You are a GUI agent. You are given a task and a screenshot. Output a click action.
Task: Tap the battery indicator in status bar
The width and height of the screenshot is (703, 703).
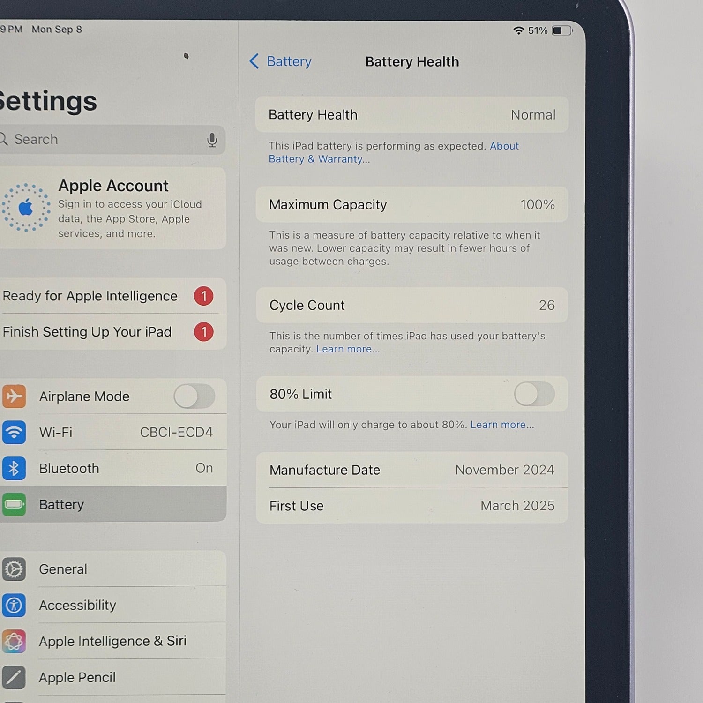coord(562,31)
